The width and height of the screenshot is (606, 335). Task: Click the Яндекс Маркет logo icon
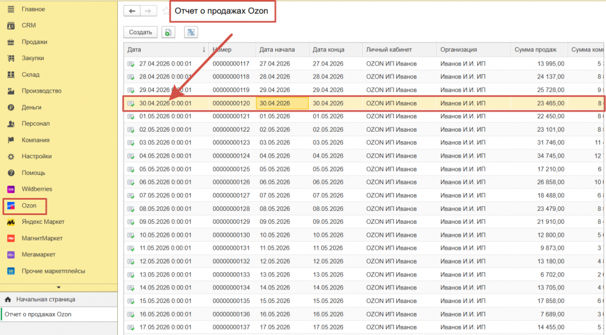click(11, 222)
